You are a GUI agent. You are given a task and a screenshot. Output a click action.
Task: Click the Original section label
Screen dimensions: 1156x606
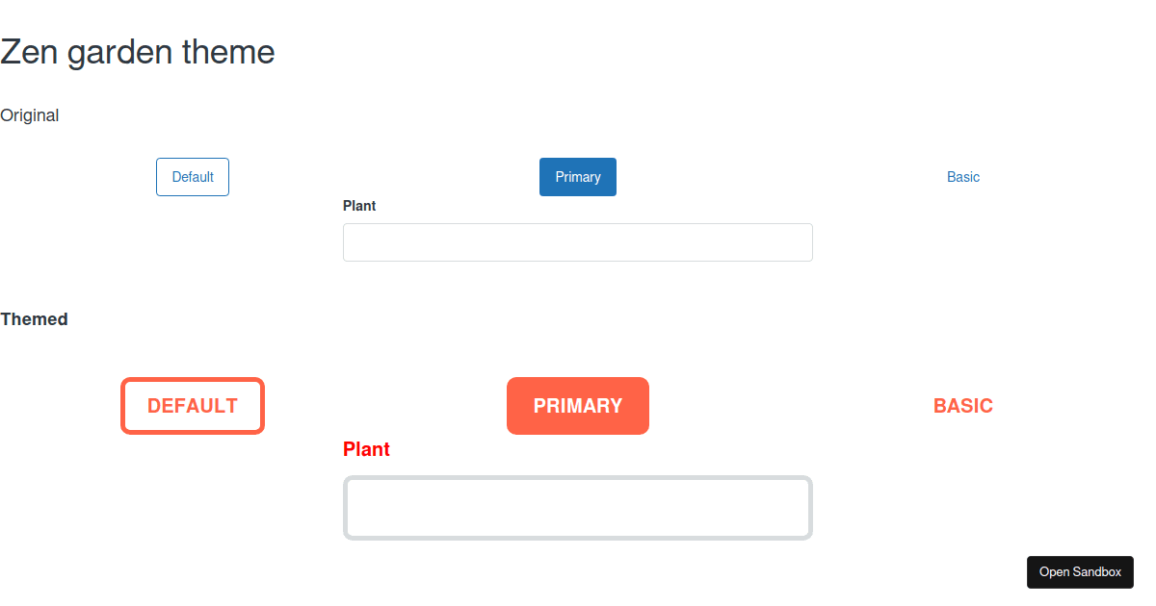tap(29, 114)
